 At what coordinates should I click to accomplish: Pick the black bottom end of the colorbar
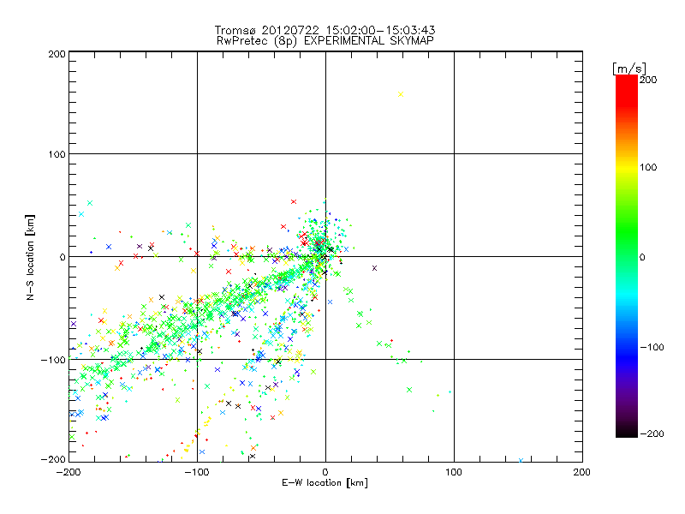pyautogui.click(x=627, y=431)
